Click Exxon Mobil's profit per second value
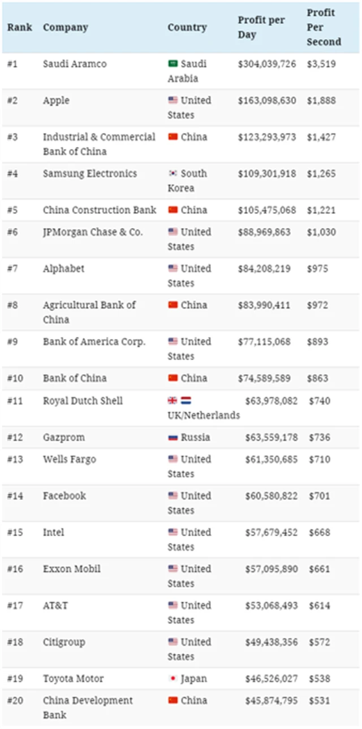This screenshot has width=362, height=729. tap(320, 569)
